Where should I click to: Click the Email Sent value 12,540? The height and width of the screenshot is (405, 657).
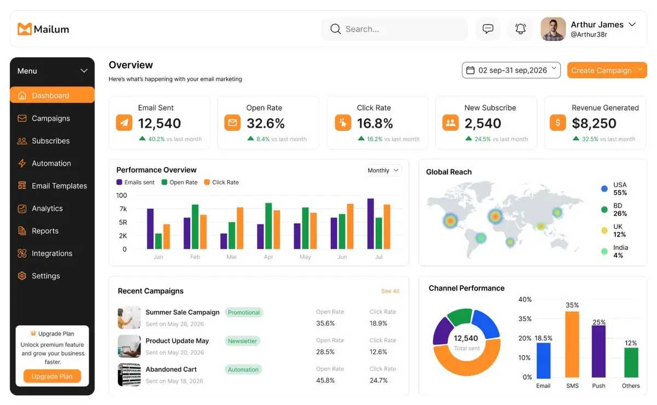tap(159, 123)
